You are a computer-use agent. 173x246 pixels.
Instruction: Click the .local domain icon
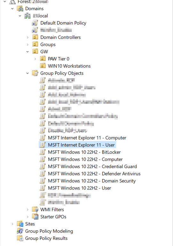[27, 16]
